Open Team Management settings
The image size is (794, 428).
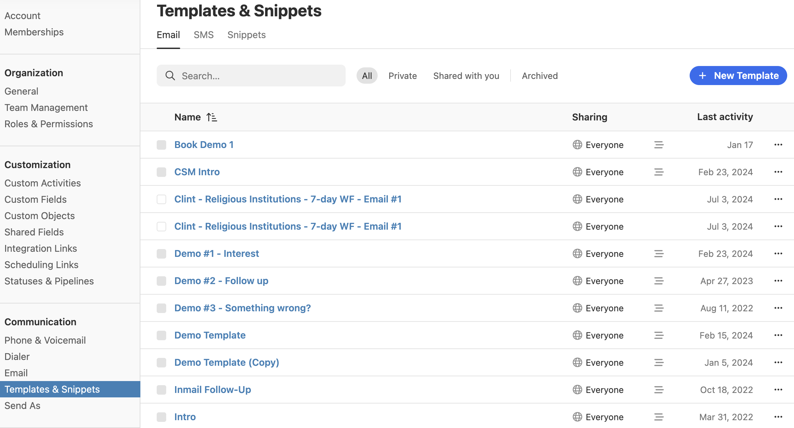point(46,108)
